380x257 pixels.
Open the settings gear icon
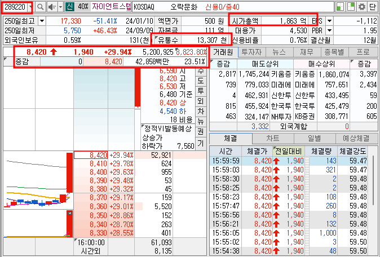click(x=362, y=7)
